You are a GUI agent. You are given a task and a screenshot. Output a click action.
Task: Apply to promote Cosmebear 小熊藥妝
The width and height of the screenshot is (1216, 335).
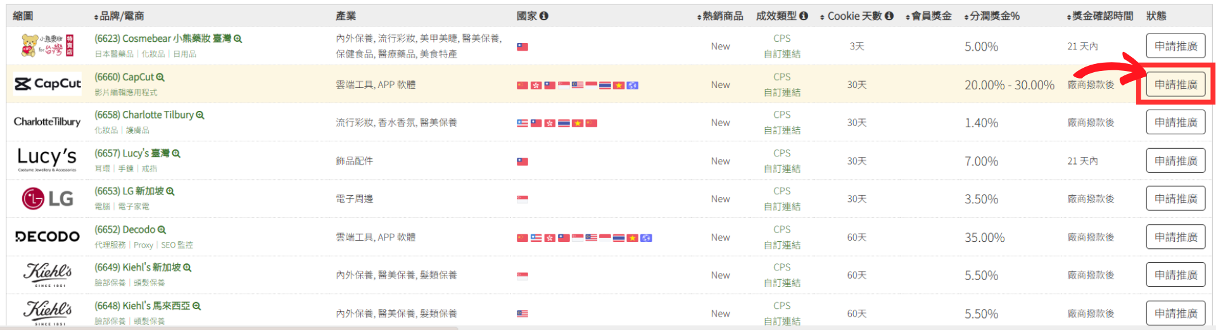[x=1175, y=46]
